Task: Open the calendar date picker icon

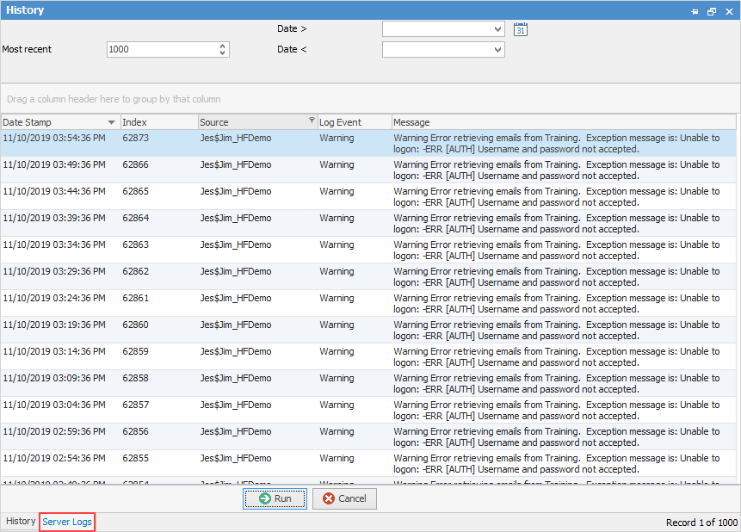Action: (520, 28)
